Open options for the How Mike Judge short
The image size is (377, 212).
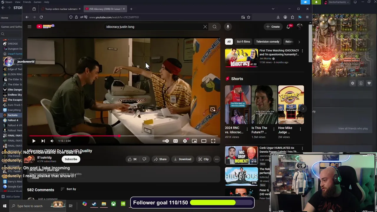click(300, 129)
